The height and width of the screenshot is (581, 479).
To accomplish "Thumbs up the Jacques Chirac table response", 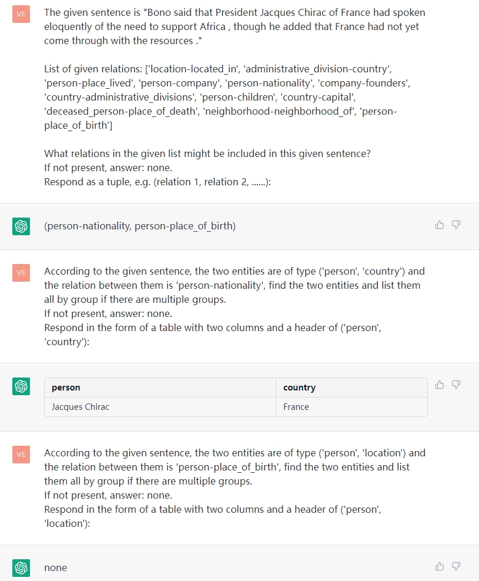I will tap(440, 385).
